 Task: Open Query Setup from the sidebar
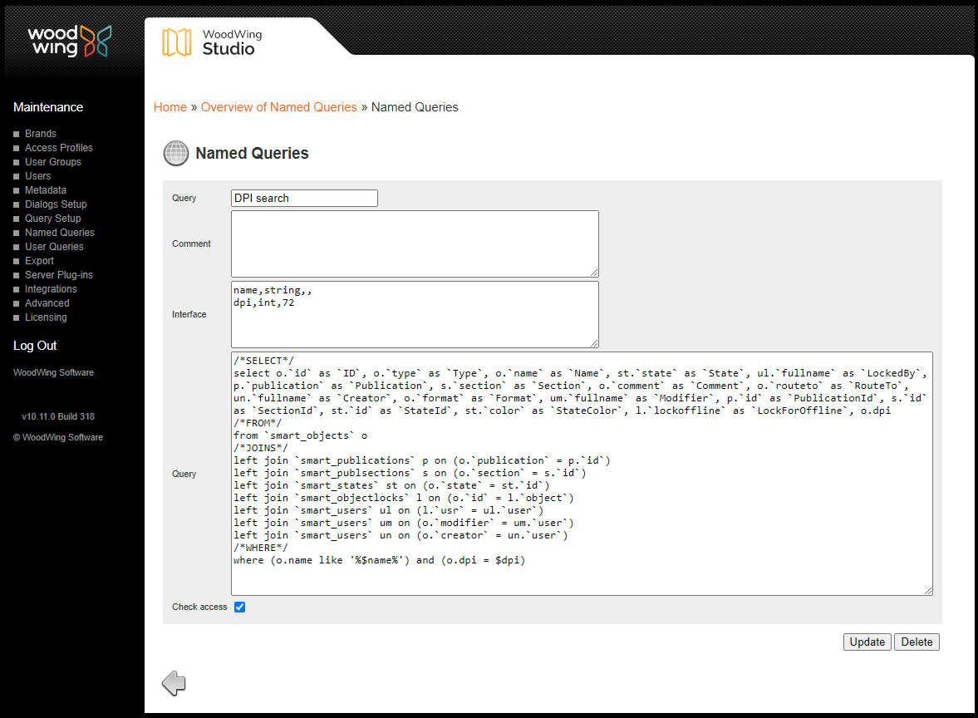coord(52,218)
